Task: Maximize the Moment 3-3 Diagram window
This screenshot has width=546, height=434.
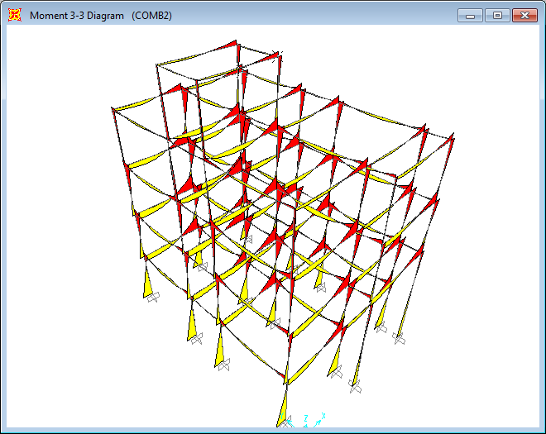Action: click(x=496, y=15)
